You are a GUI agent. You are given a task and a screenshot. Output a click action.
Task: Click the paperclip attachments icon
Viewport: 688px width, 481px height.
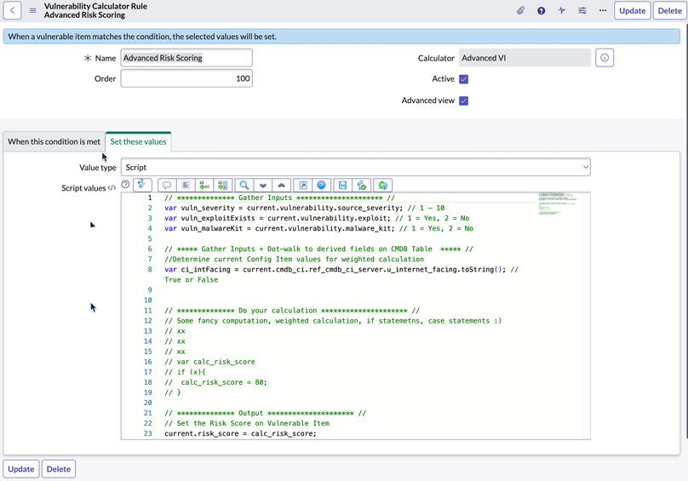pyautogui.click(x=520, y=10)
